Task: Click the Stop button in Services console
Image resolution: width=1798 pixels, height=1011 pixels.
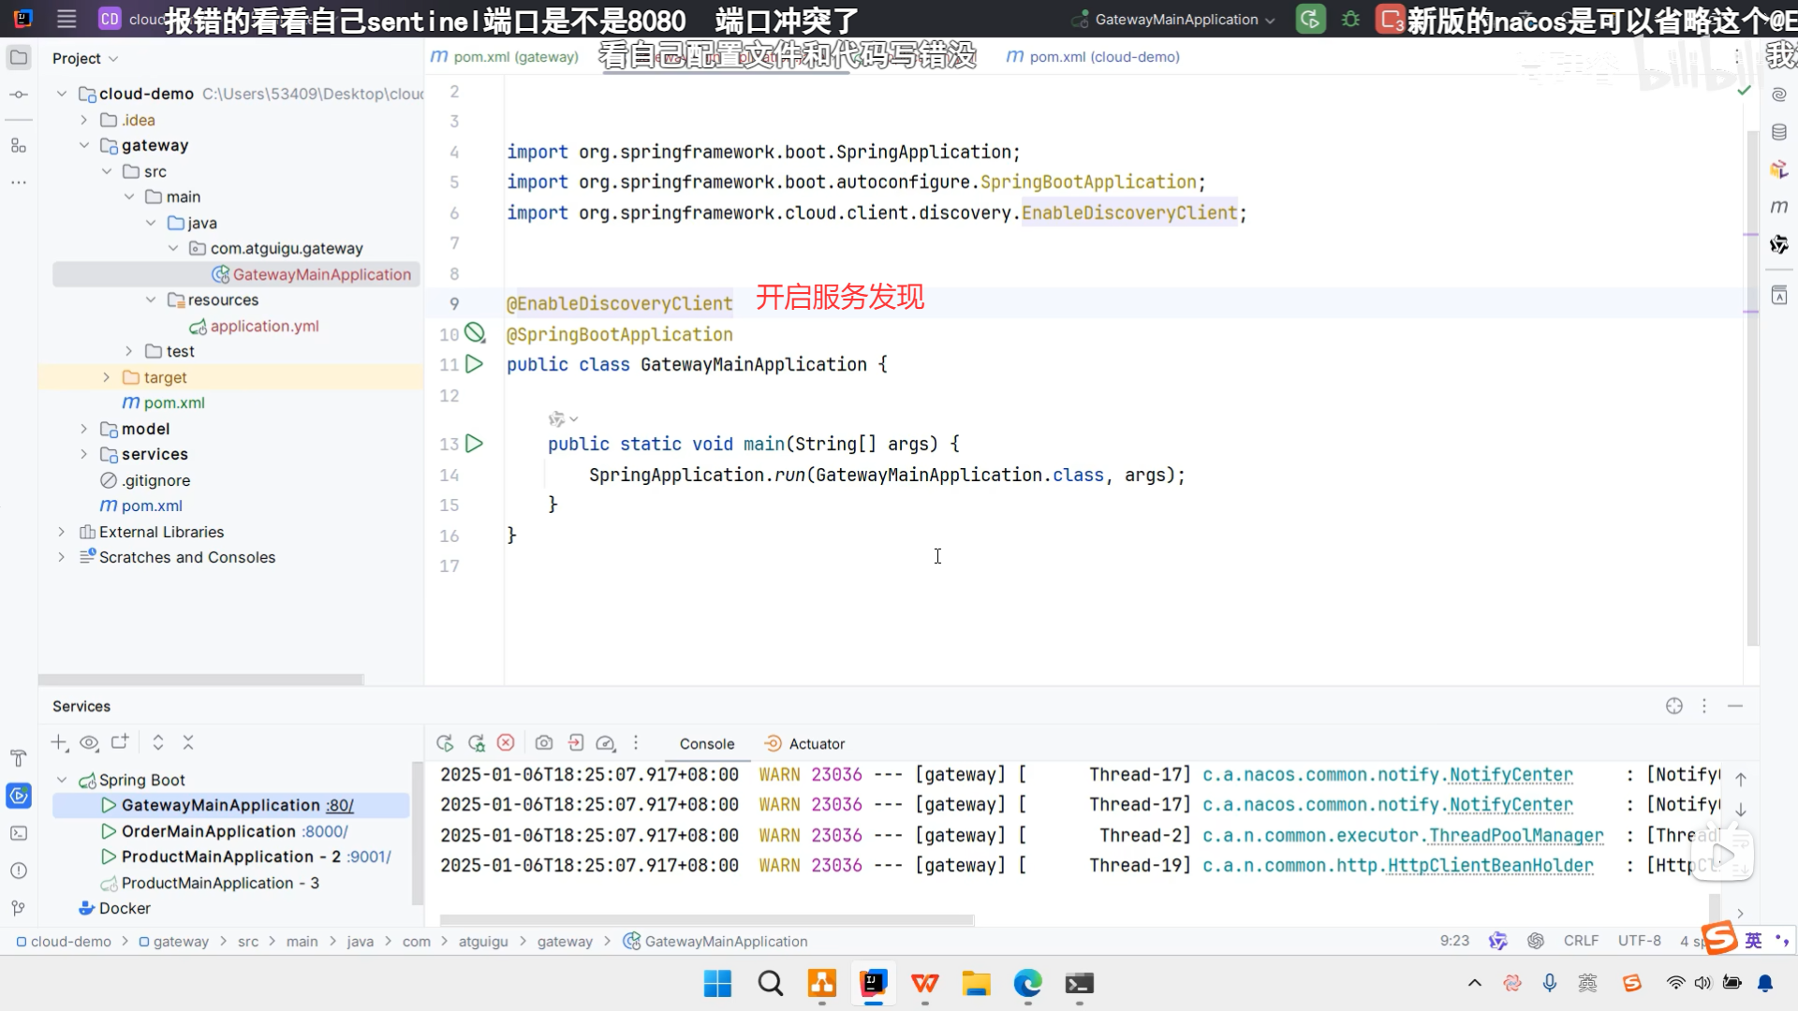Action: (506, 742)
